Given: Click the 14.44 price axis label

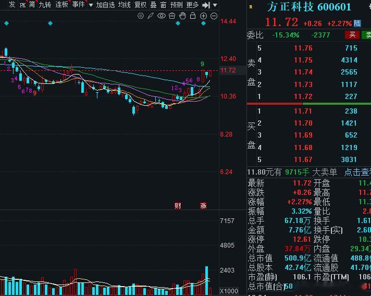Looking at the screenshot, I should pyautogui.click(x=228, y=21).
